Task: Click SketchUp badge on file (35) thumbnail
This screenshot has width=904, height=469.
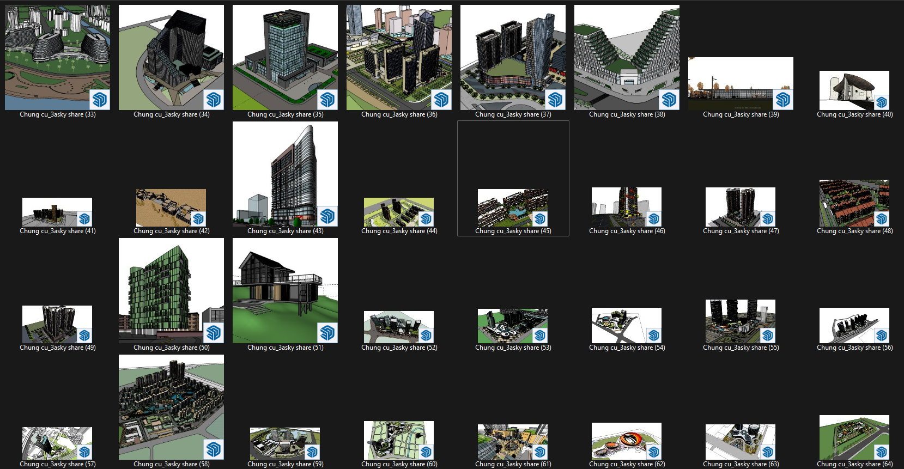Action: point(327,100)
